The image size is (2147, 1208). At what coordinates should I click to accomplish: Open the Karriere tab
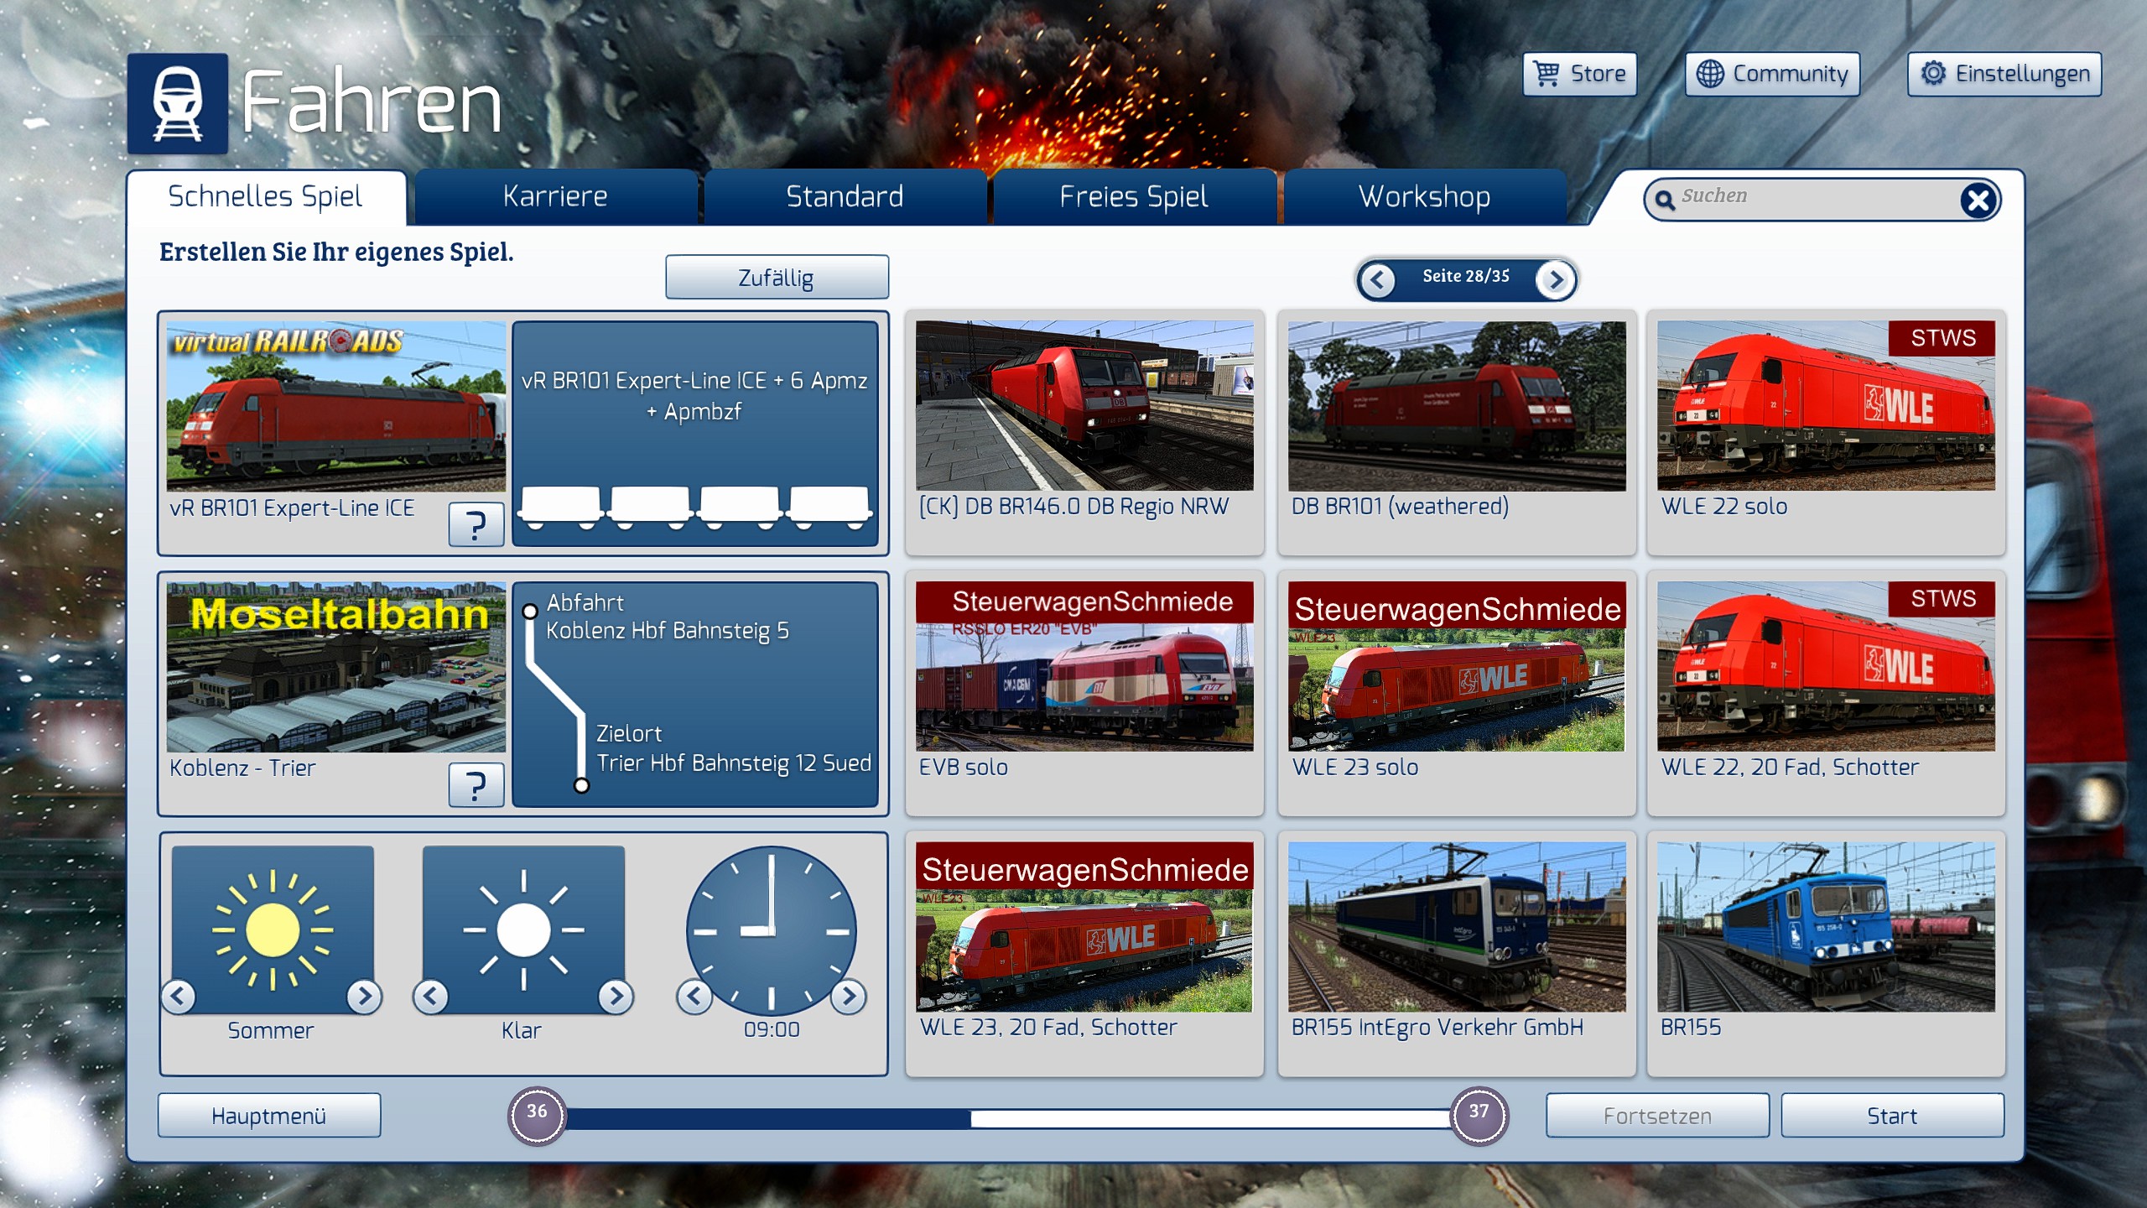(x=555, y=197)
